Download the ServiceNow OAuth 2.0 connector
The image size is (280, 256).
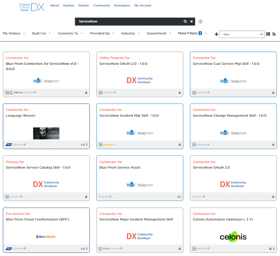(273, 197)
